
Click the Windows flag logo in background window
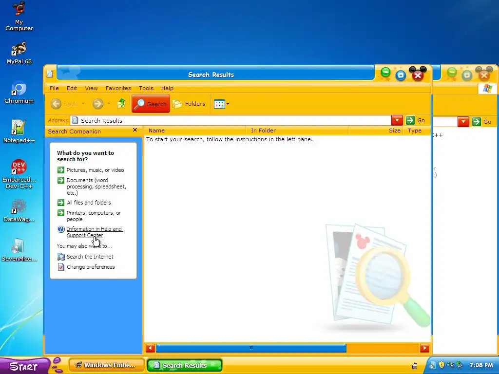[x=487, y=89]
